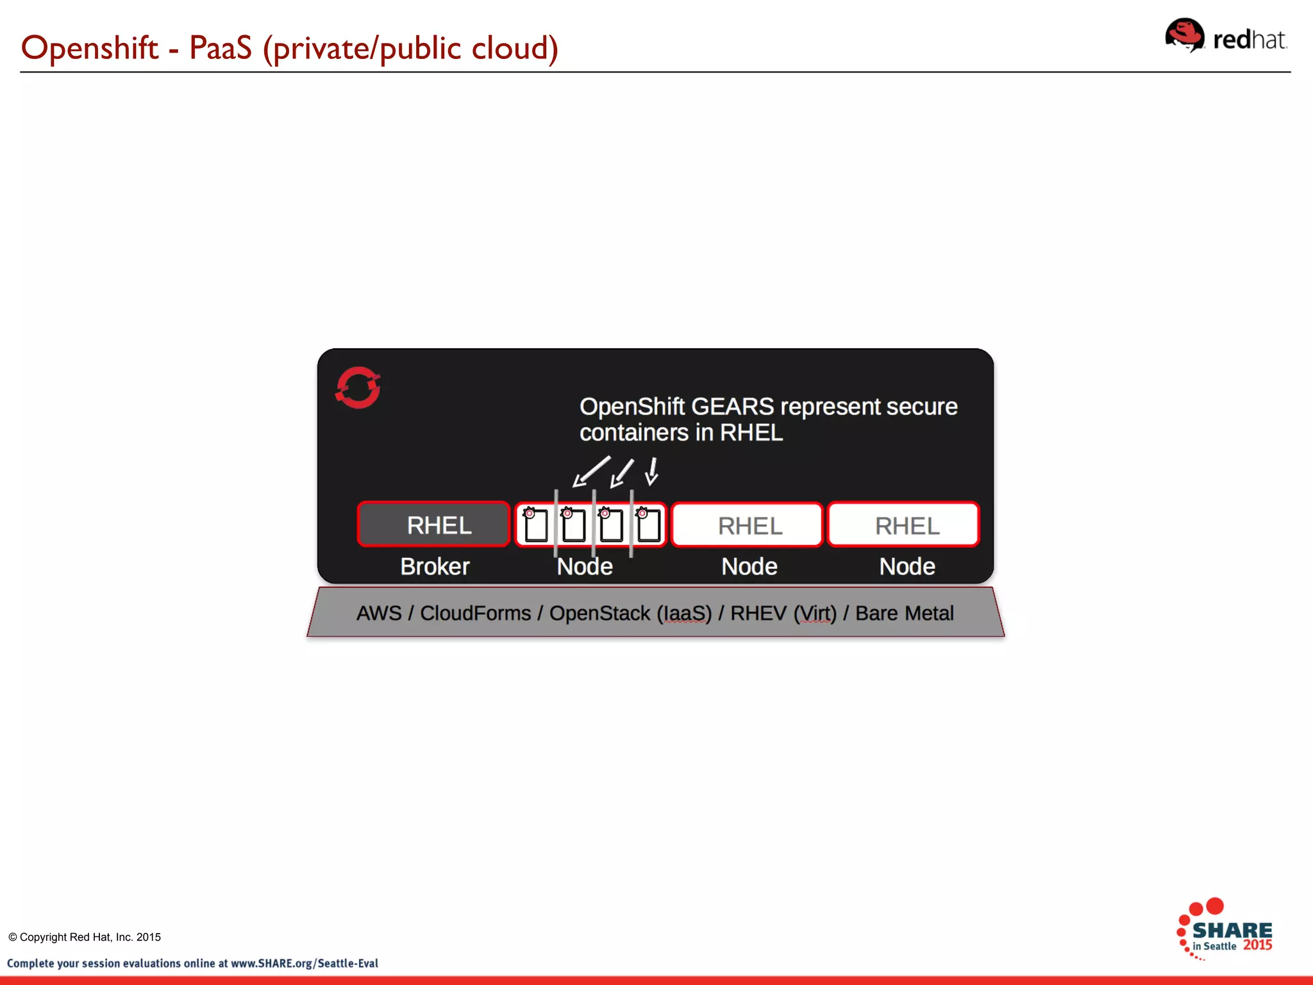Screen dimensions: 1313x985
Task: Select the RHEL Broker box
Action: (433, 525)
